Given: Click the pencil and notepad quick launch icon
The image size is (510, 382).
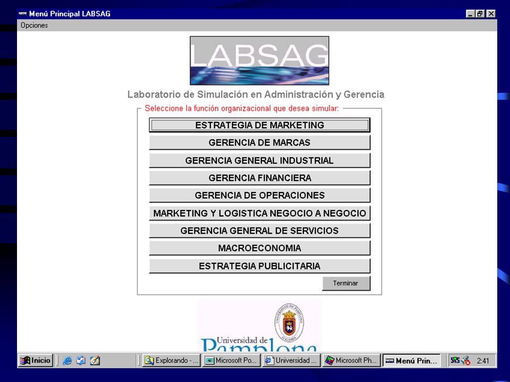Looking at the screenshot, I should coord(95,361).
